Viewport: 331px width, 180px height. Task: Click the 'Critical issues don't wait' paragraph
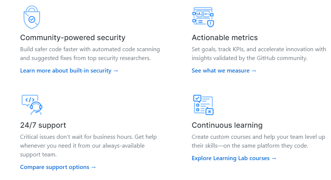coord(88,146)
